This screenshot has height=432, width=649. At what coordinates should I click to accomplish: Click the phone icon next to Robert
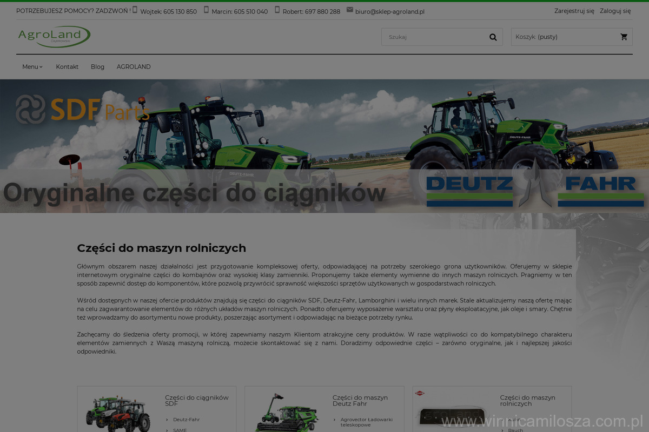277,10
